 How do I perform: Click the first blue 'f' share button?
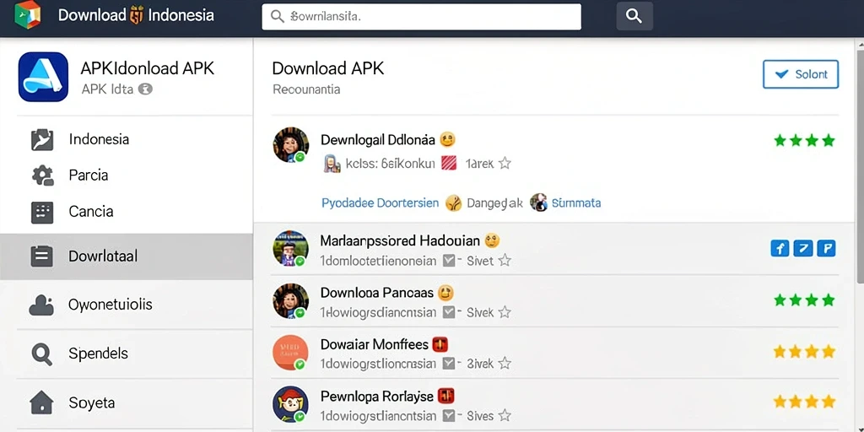(780, 249)
